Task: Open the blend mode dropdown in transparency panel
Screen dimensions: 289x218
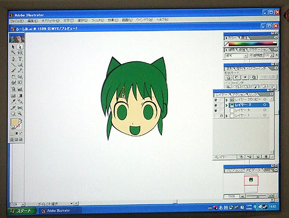Action: coord(236,55)
